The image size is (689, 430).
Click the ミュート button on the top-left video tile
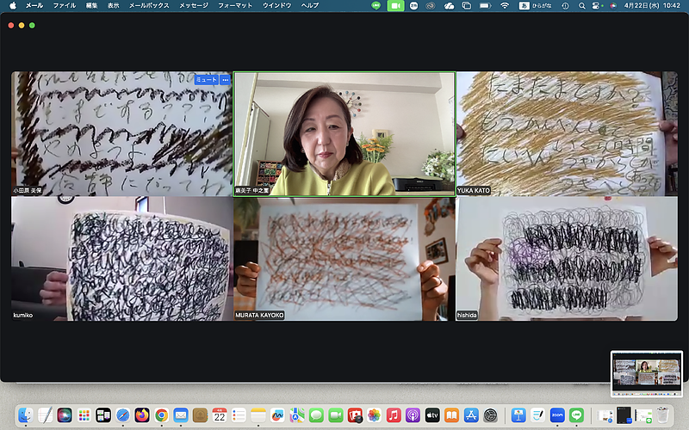[x=206, y=79]
